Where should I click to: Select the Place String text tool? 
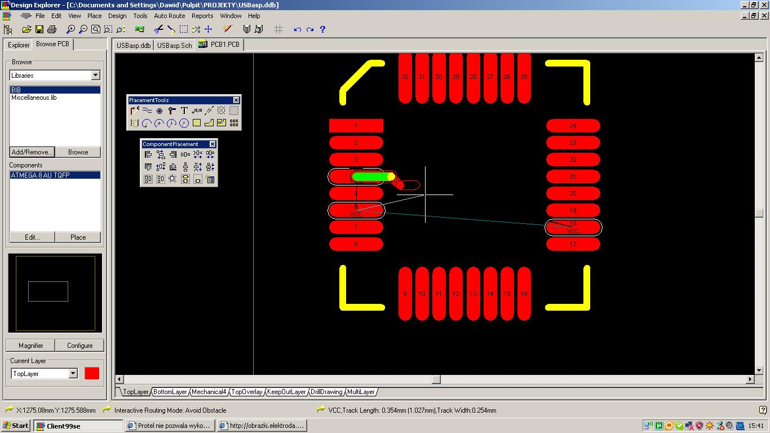[184, 111]
